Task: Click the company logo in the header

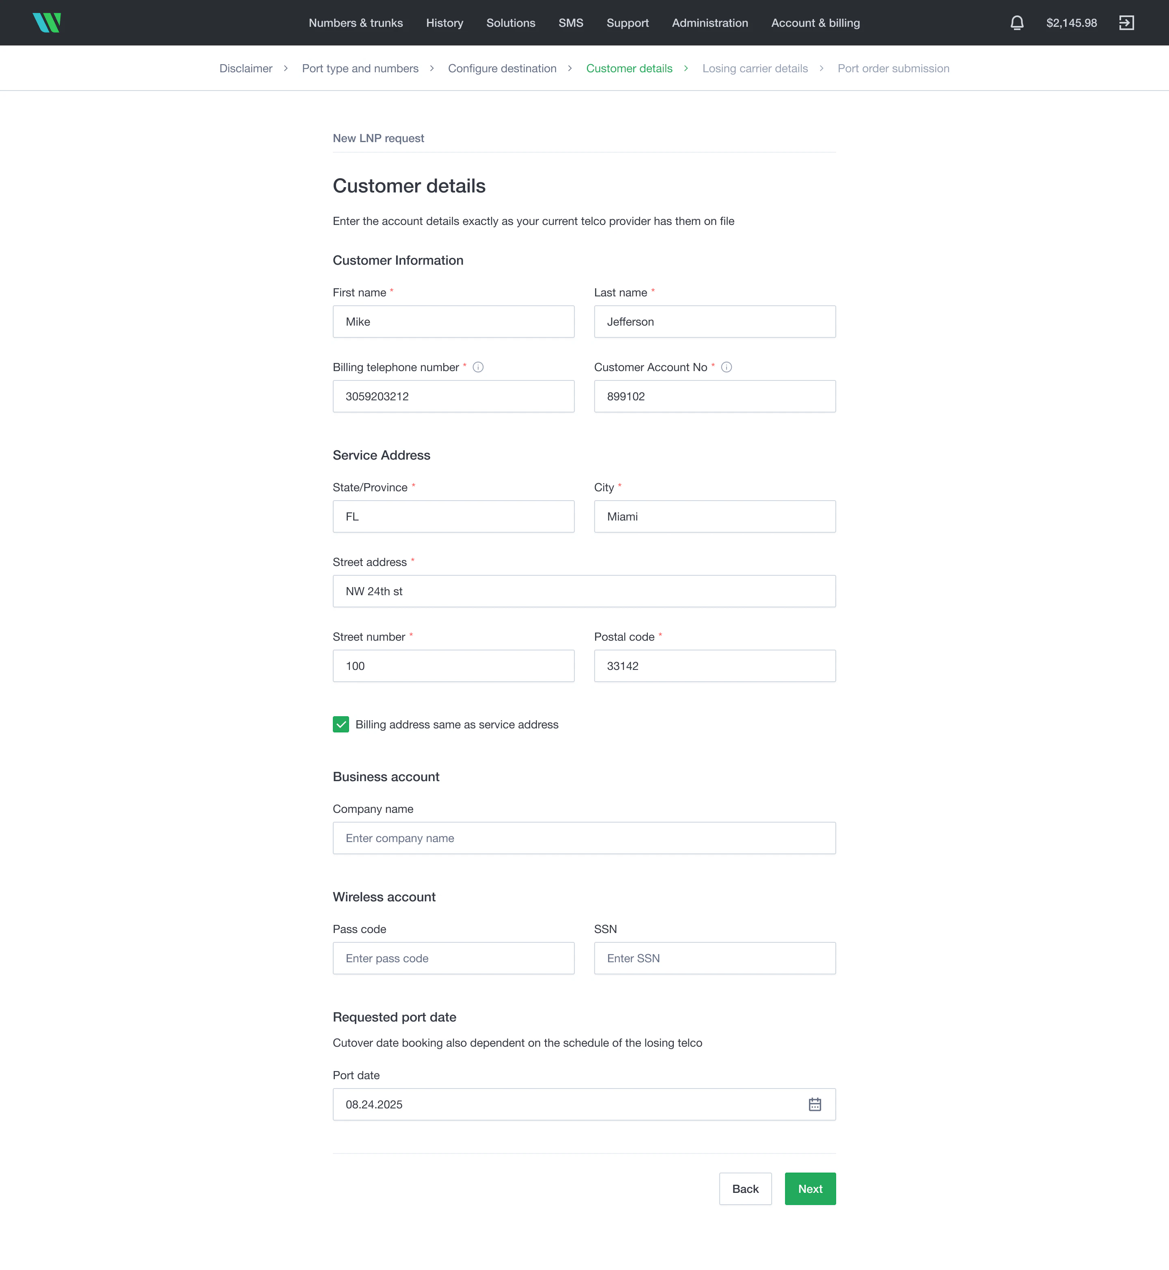Action: coord(47,22)
